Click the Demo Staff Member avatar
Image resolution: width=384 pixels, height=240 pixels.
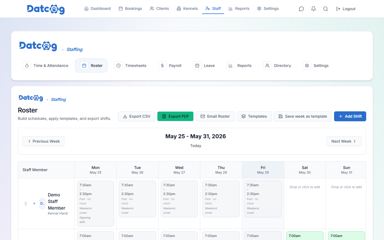43,204
